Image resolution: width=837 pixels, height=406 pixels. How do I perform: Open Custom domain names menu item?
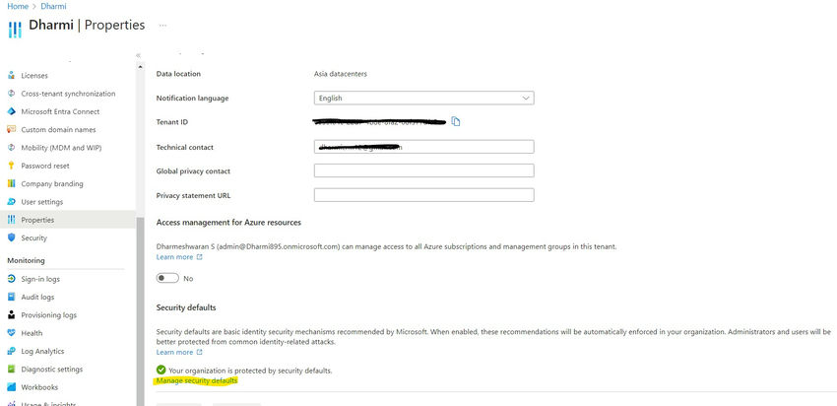click(x=59, y=130)
